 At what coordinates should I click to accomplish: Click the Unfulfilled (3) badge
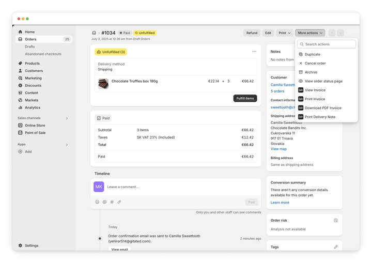(111, 52)
